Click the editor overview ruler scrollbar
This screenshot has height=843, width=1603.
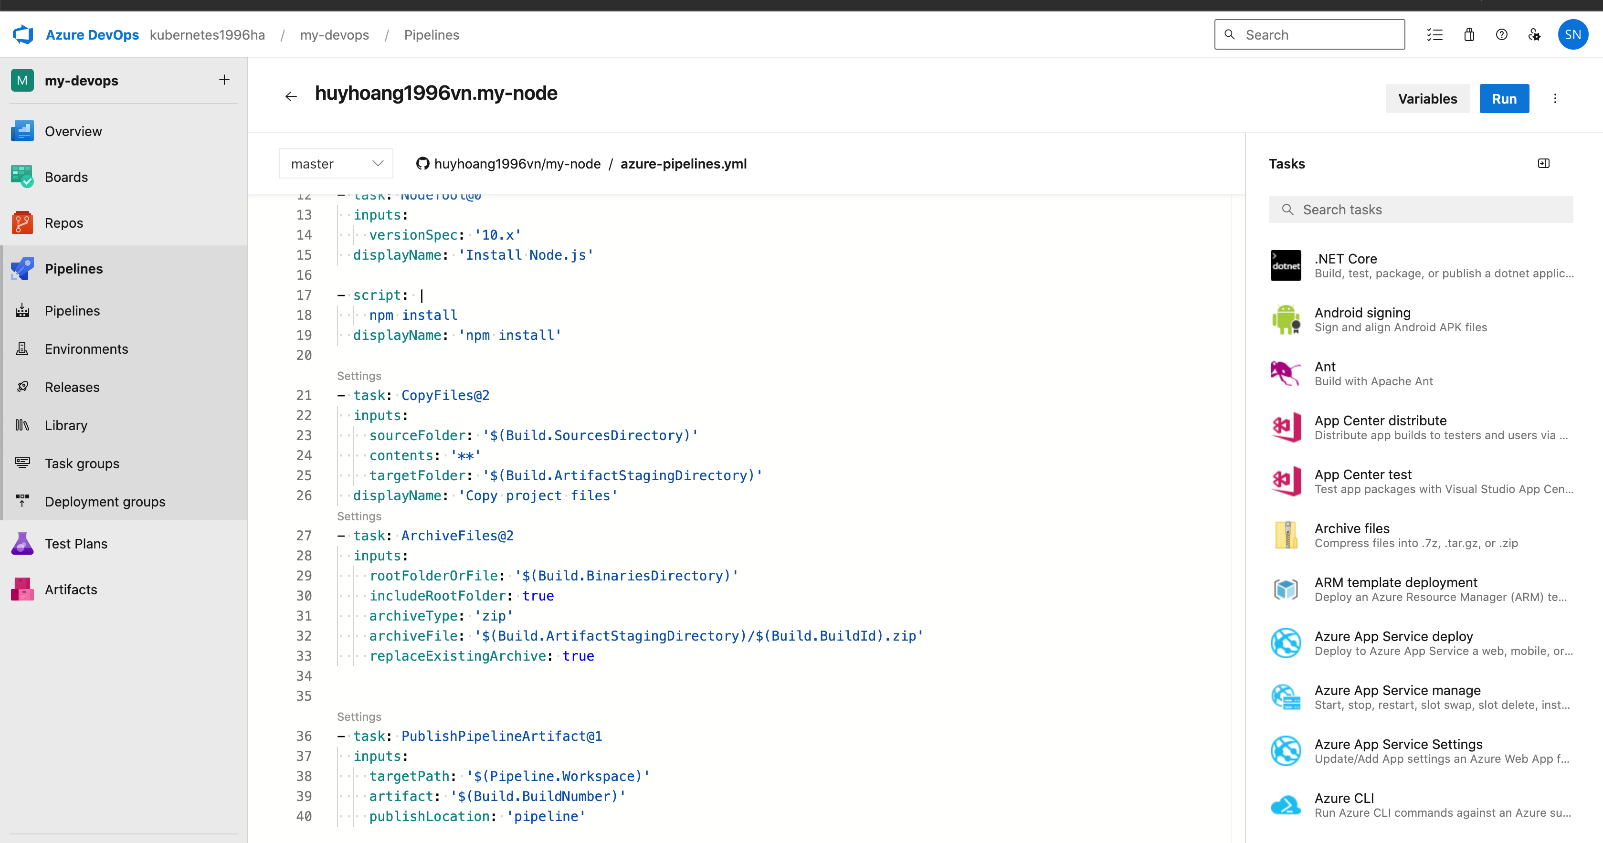pos(1238,518)
